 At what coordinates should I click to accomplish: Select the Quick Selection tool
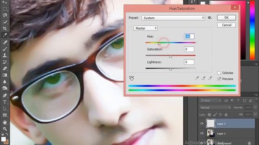click(x=5, y=22)
